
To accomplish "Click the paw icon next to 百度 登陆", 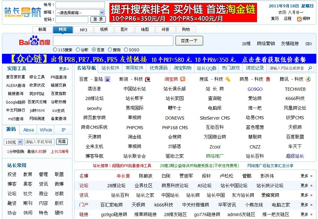I will tap(107, 79).
